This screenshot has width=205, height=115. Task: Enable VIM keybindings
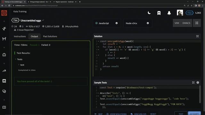coord(177,23)
